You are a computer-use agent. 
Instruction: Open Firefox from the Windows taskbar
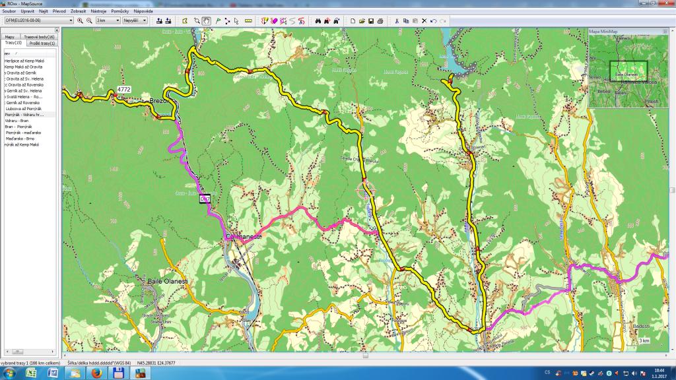96,373
